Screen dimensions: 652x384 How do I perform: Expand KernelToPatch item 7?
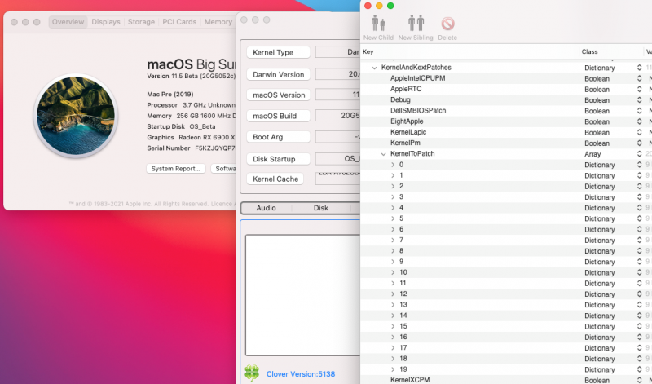(393, 240)
